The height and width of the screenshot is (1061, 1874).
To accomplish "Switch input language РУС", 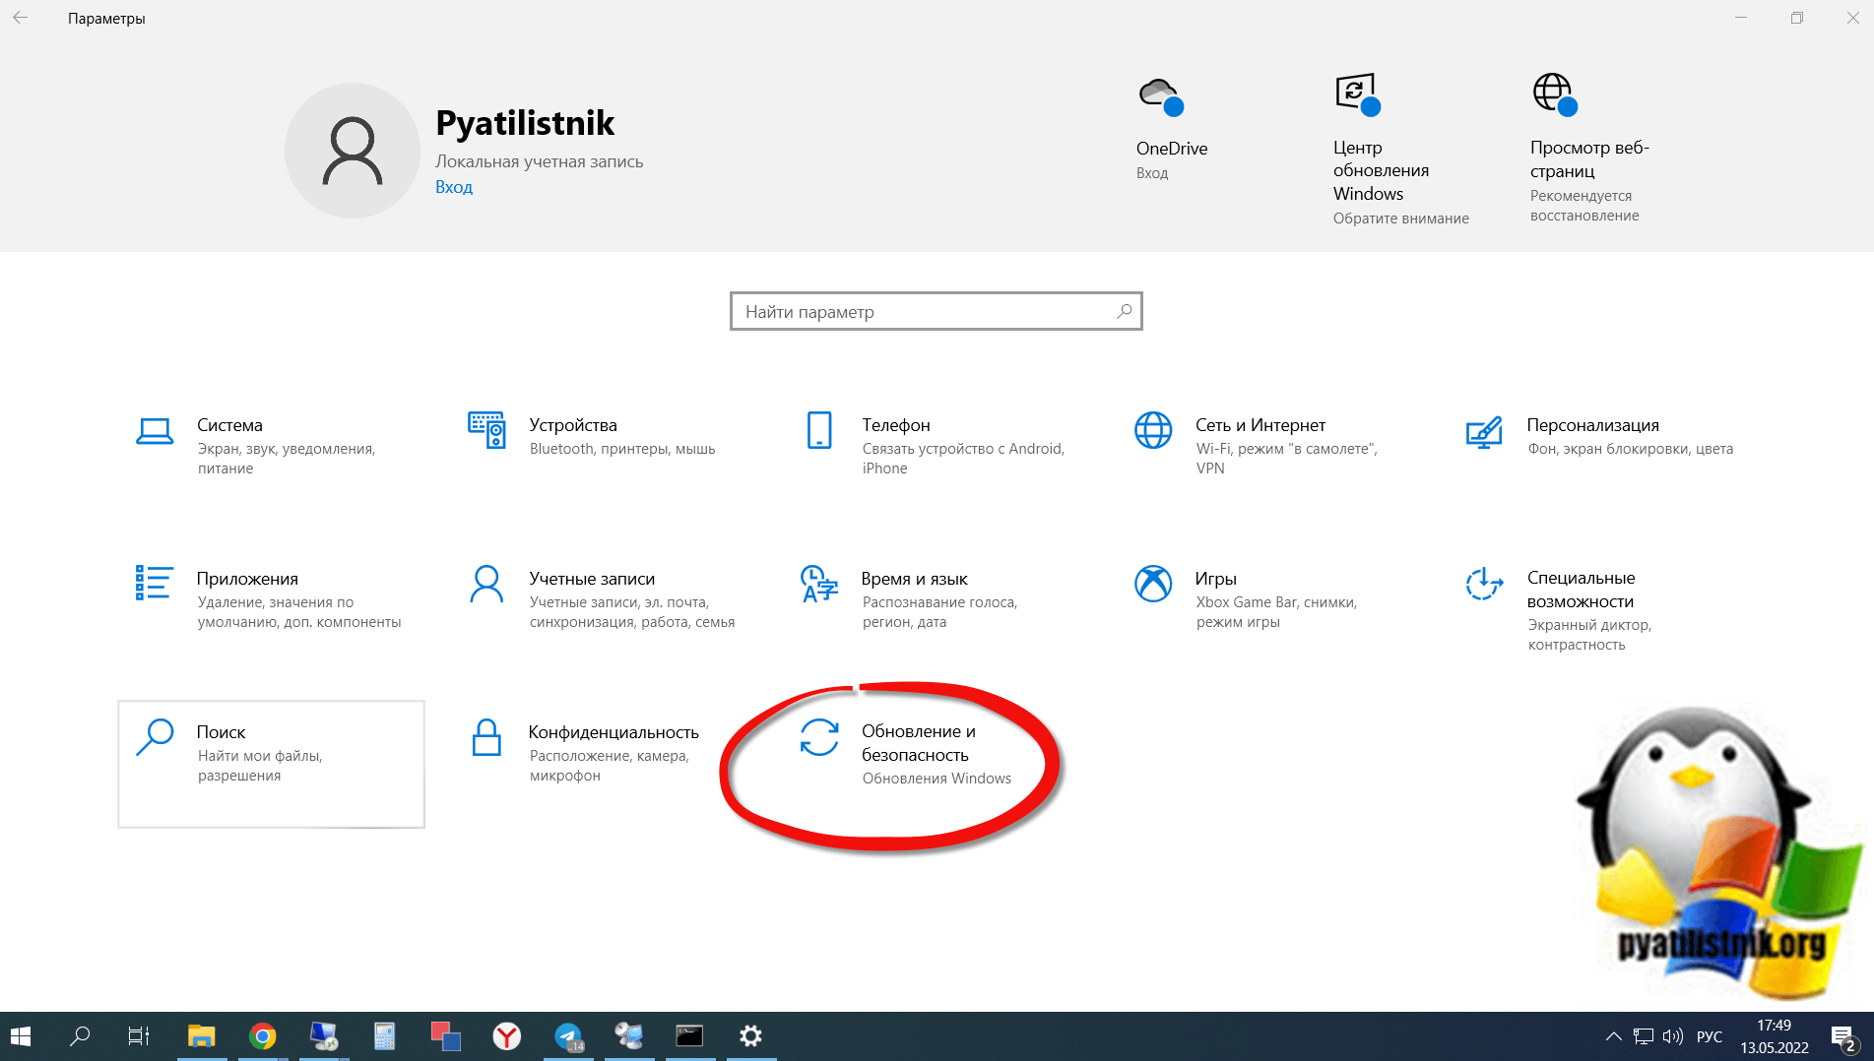I will [1710, 1036].
